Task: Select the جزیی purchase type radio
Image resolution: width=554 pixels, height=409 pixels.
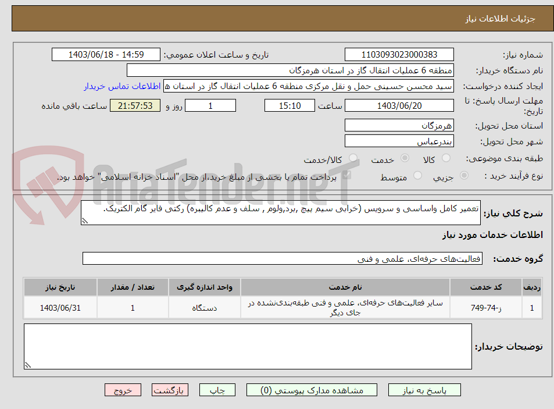Action: [464, 175]
